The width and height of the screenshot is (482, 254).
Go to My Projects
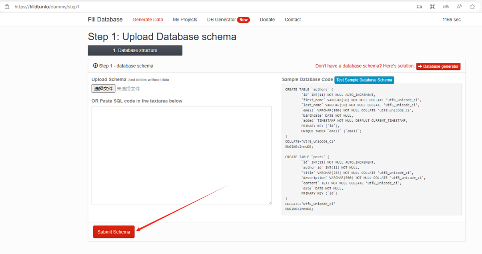click(185, 20)
